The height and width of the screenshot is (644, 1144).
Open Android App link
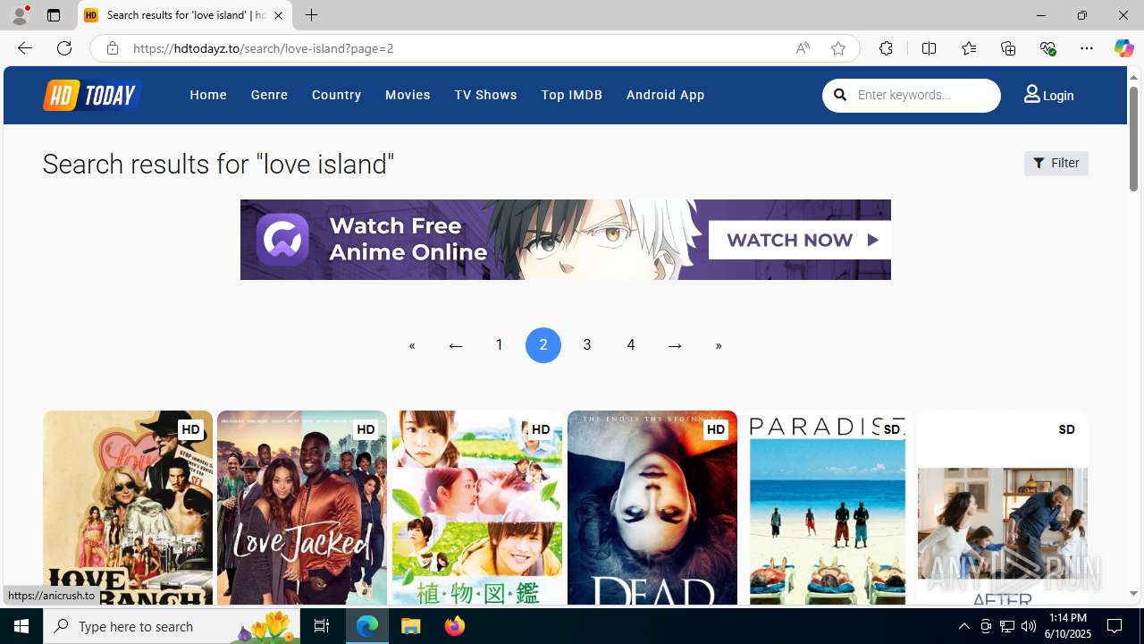tap(665, 95)
